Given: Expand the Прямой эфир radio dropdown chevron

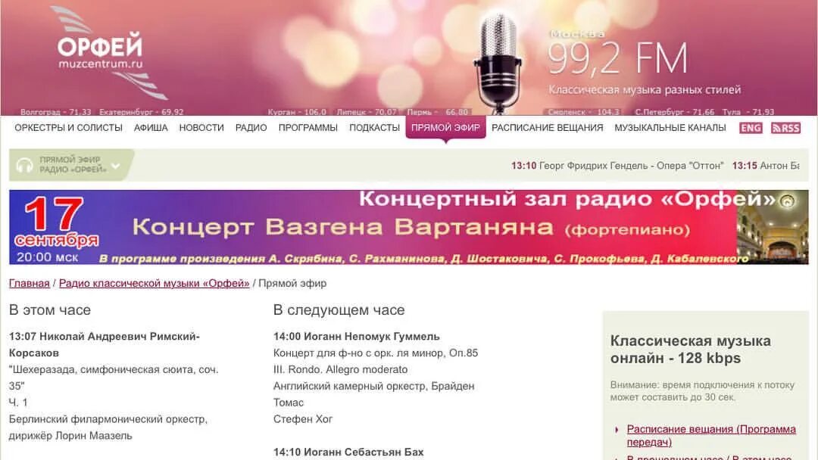Looking at the screenshot, I should tap(116, 166).
